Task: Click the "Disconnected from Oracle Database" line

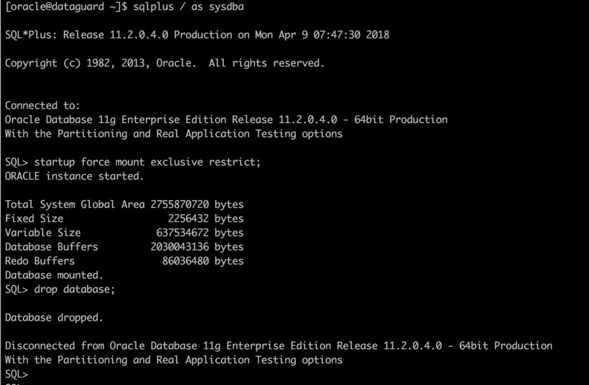Action: (278, 345)
